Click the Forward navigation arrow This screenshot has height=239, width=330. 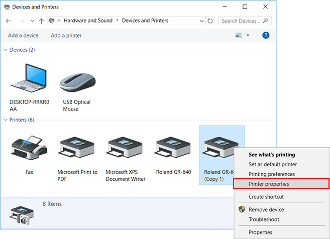pos(22,21)
